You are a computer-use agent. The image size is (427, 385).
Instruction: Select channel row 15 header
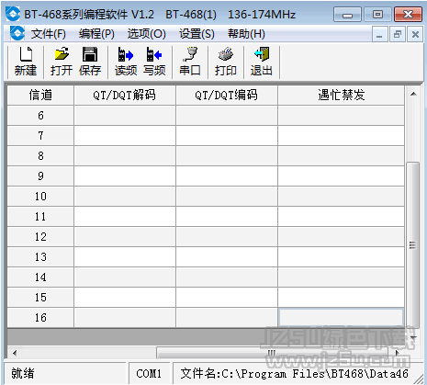(40, 298)
